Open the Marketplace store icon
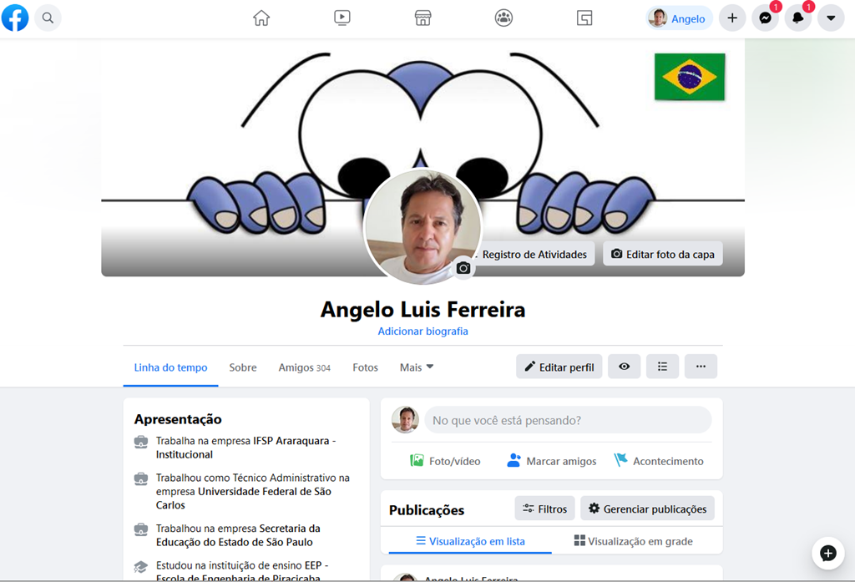Image resolution: width=855 pixels, height=582 pixels. [x=422, y=18]
